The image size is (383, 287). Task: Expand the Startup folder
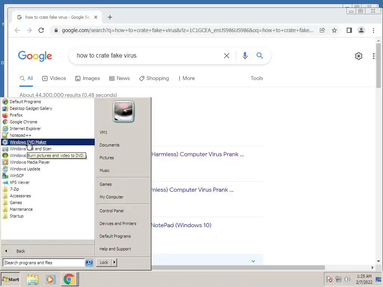[x=16, y=216]
